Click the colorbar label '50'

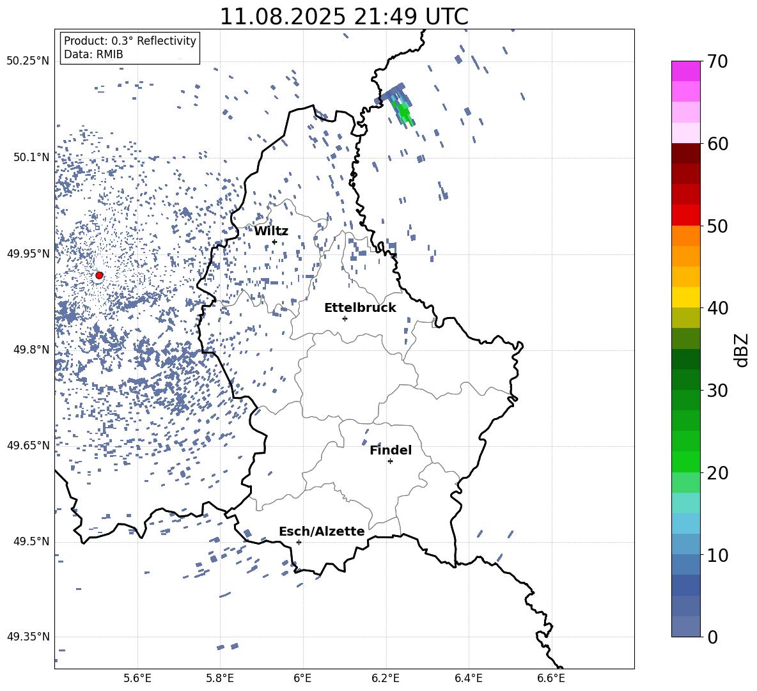(x=717, y=226)
